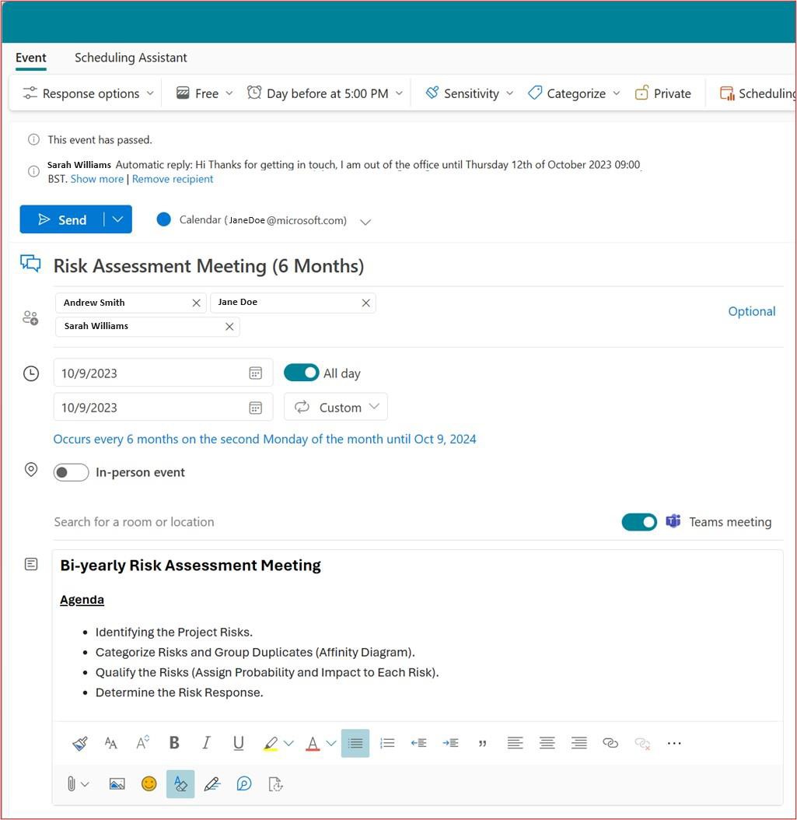Open more formatting options ellipsis
Image resolution: width=797 pixels, height=820 pixels.
pyautogui.click(x=674, y=743)
